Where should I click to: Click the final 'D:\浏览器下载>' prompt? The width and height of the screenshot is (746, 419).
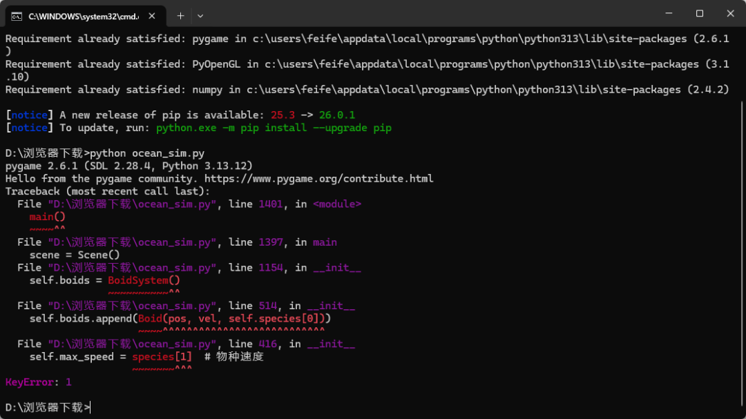(47, 407)
